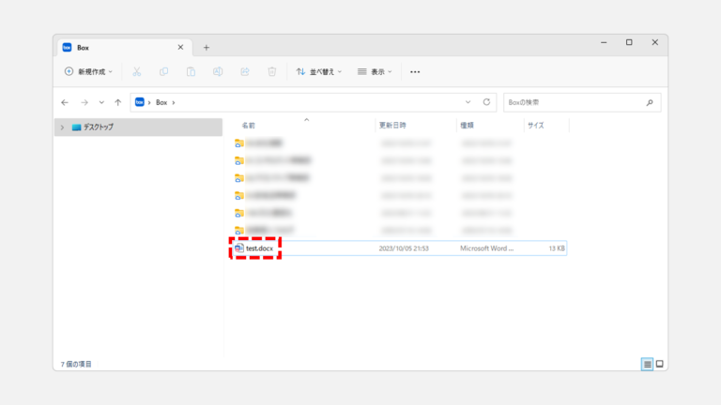Image resolution: width=721 pixels, height=405 pixels.
Task: Expand the デスクトップ tree node
Action: pyautogui.click(x=62, y=127)
